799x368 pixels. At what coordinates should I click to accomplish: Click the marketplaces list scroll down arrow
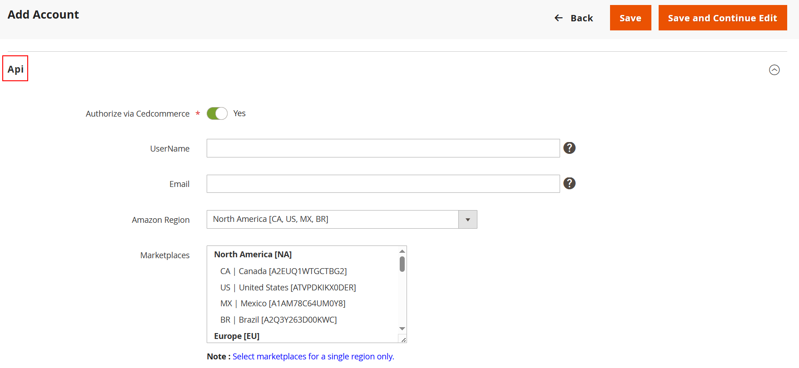tap(402, 329)
